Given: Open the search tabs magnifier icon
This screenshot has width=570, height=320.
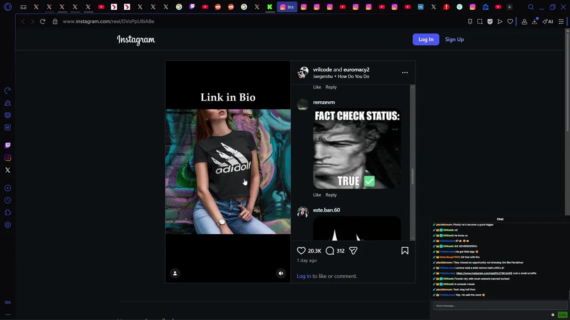Looking at the screenshot, I should coord(531,7).
